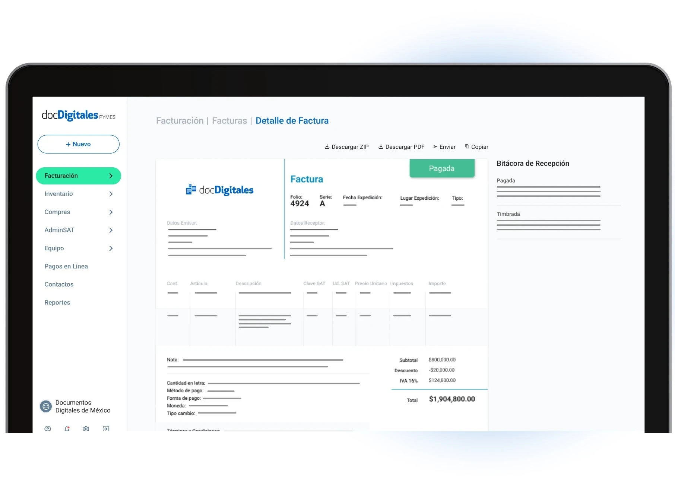Go to the Facturación breadcrumb link
675x486 pixels.
(x=180, y=120)
